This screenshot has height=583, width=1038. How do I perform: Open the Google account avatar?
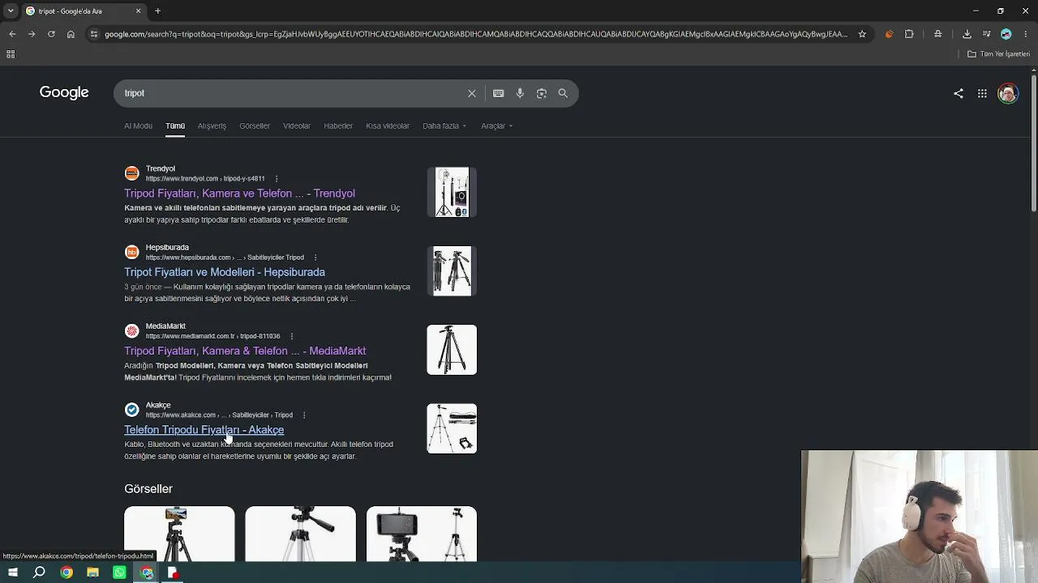pyautogui.click(x=1008, y=93)
